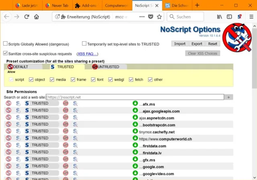The width and height of the screenshot is (257, 180).
Task: Click the search or add web site field
Action: coord(135,97)
